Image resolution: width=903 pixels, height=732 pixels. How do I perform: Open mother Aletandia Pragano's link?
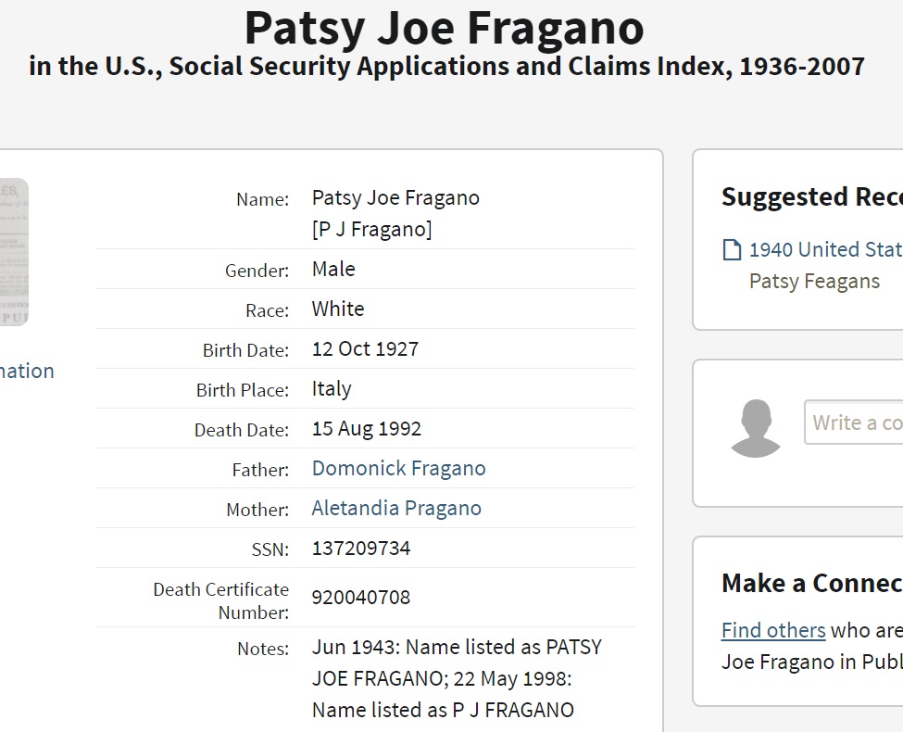coord(396,509)
